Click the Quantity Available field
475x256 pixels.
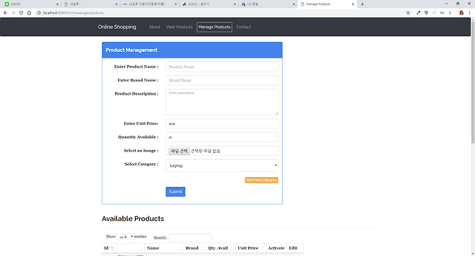(222, 138)
